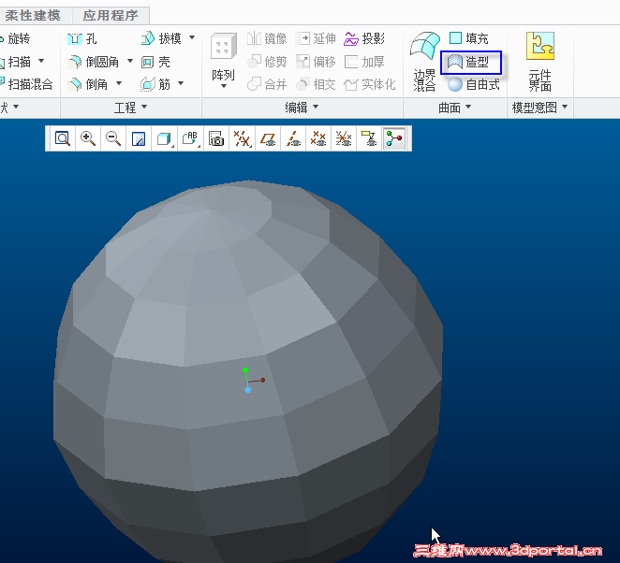
Task: Click the coordinate system triad on sphere
Action: [x=252, y=381]
